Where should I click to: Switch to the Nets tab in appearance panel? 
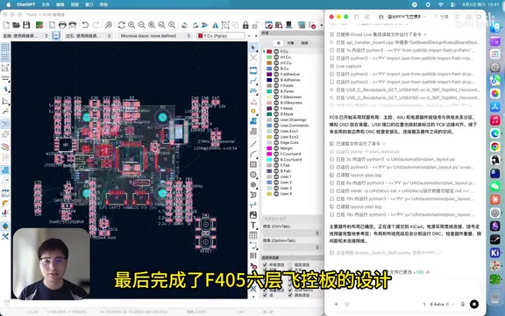304,42
